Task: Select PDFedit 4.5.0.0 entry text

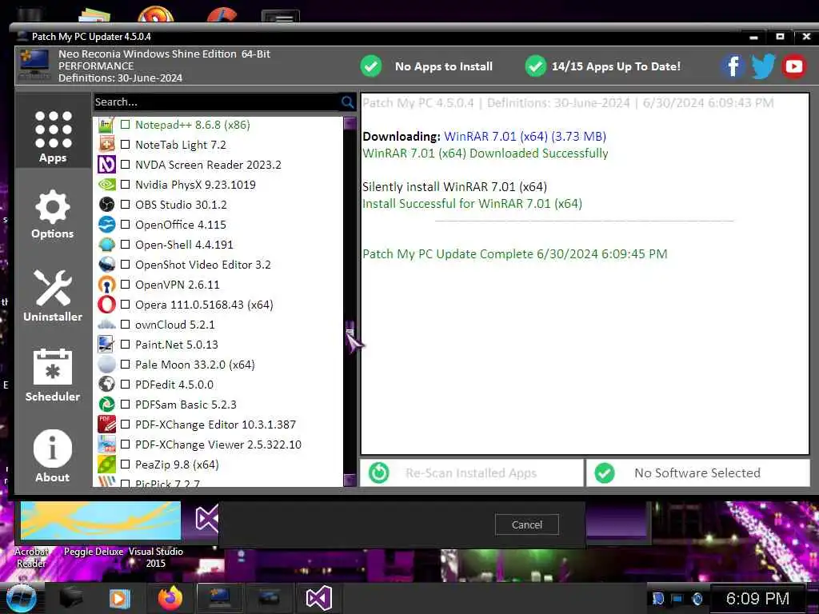Action: (x=174, y=385)
